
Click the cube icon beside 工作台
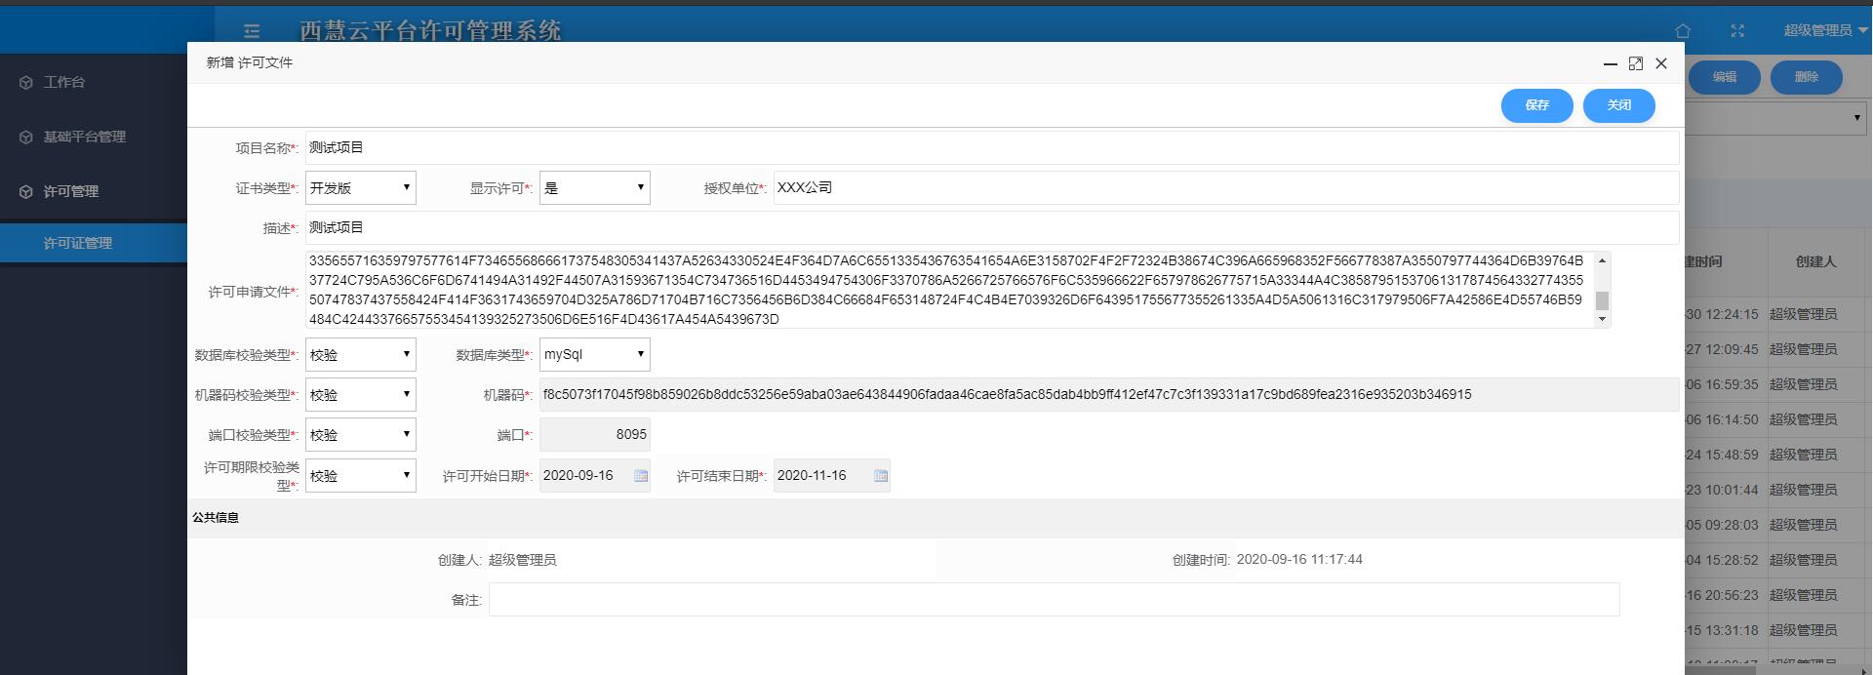25,82
